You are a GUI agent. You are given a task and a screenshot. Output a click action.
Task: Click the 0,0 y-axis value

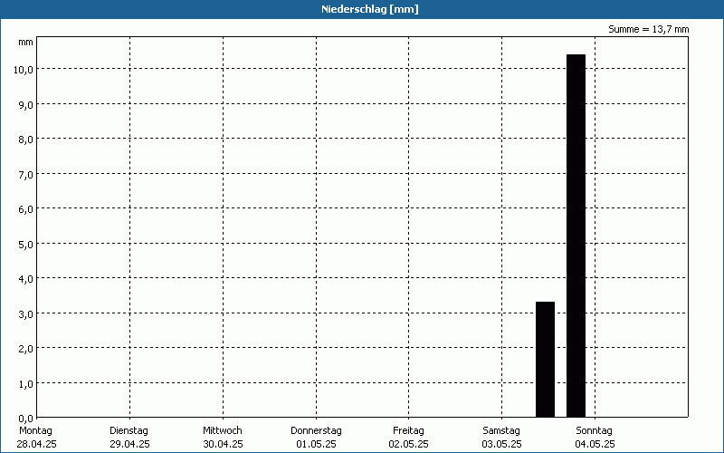[25, 419]
